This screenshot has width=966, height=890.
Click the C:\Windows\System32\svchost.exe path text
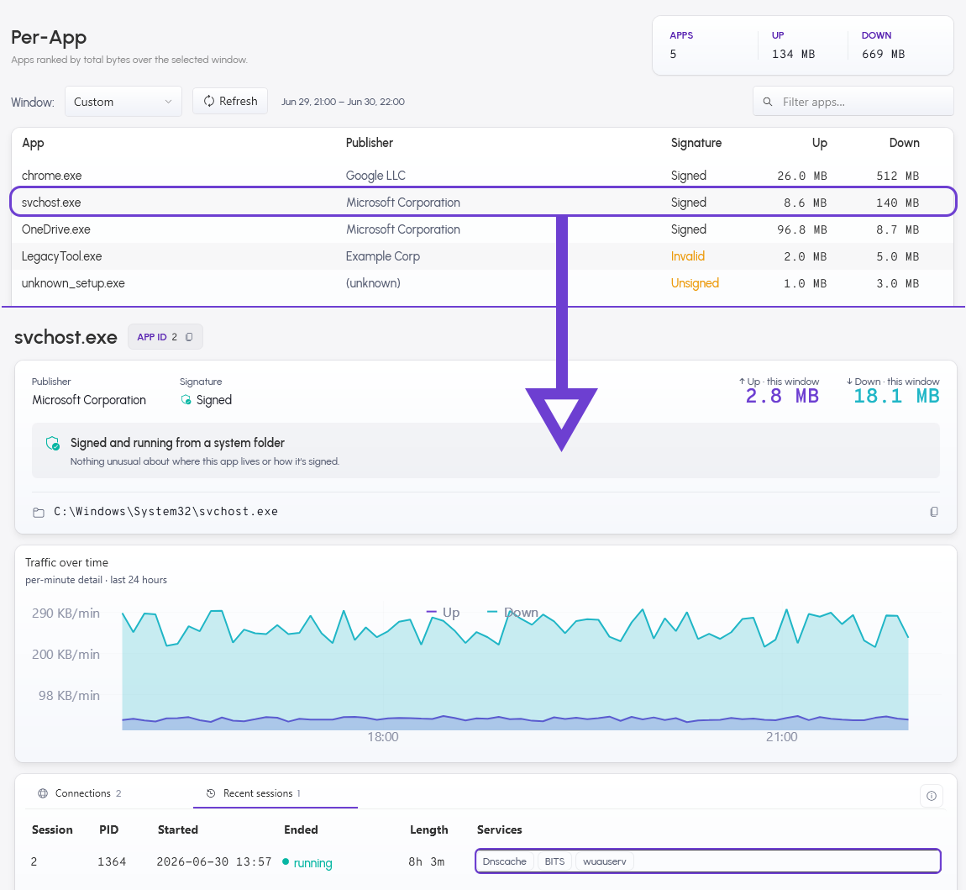point(165,512)
